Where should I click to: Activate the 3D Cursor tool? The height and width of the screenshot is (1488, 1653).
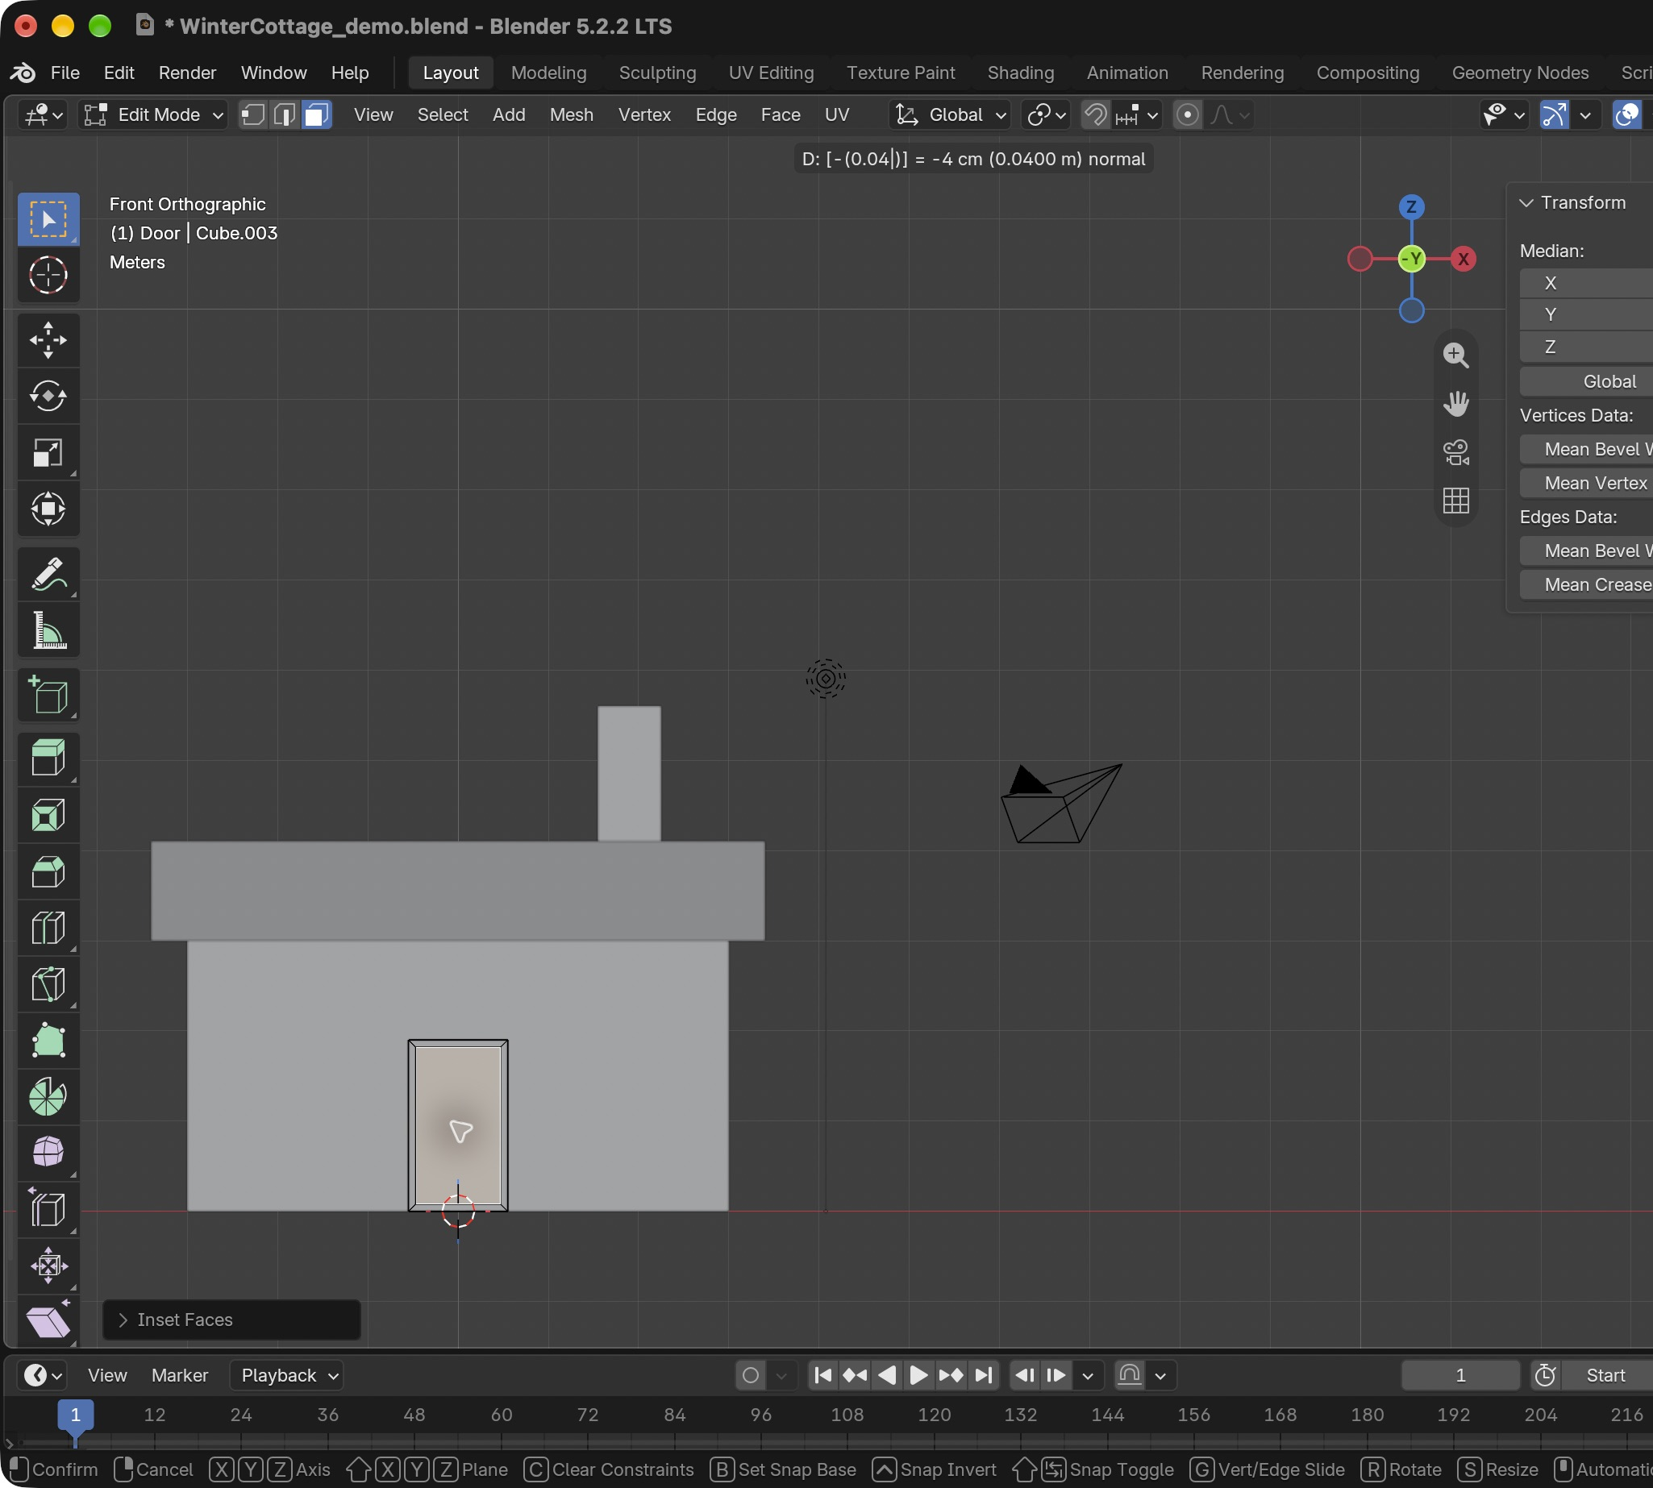48,275
